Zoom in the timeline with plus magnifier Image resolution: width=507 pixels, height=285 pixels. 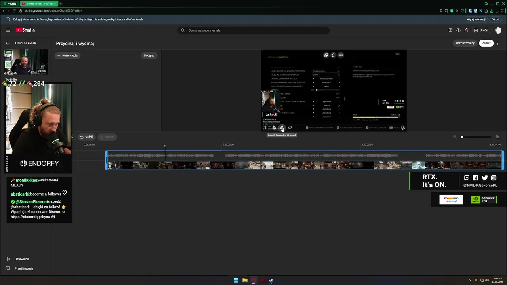497,137
